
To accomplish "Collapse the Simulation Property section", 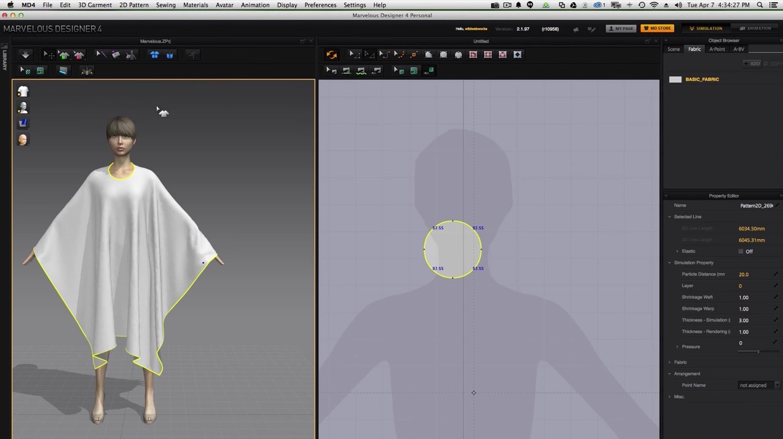I will click(x=669, y=263).
